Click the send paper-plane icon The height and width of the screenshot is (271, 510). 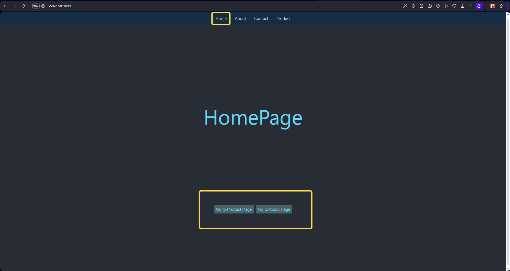(x=446, y=6)
